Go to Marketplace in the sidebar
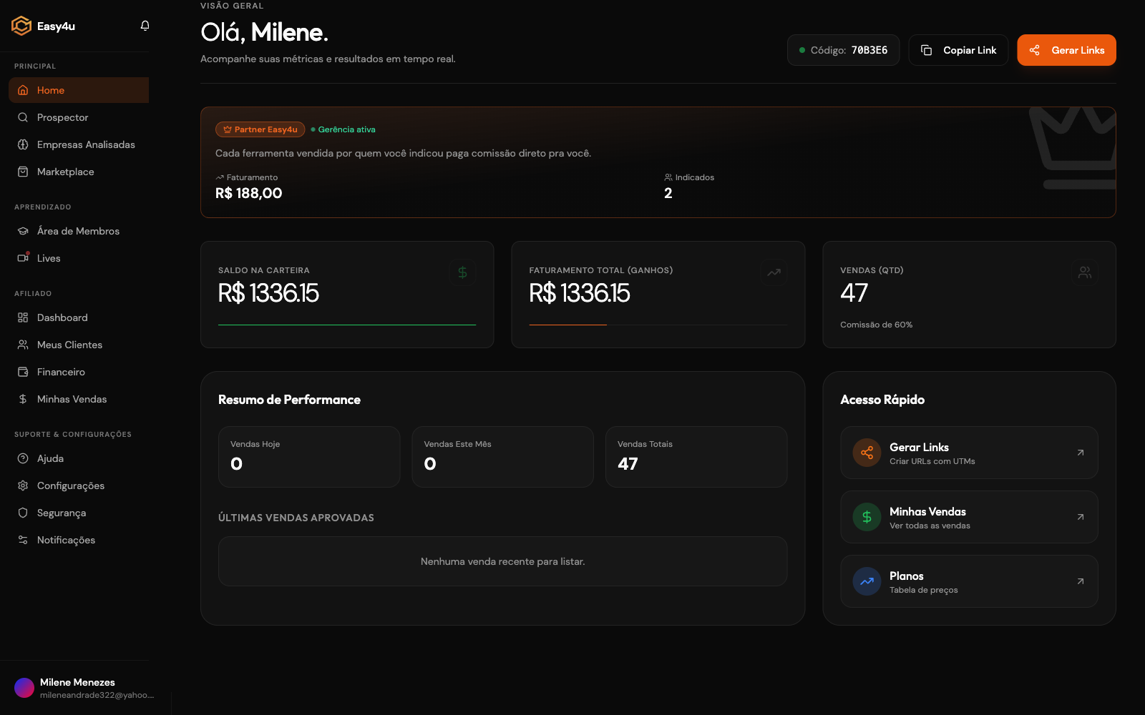 pos(65,172)
